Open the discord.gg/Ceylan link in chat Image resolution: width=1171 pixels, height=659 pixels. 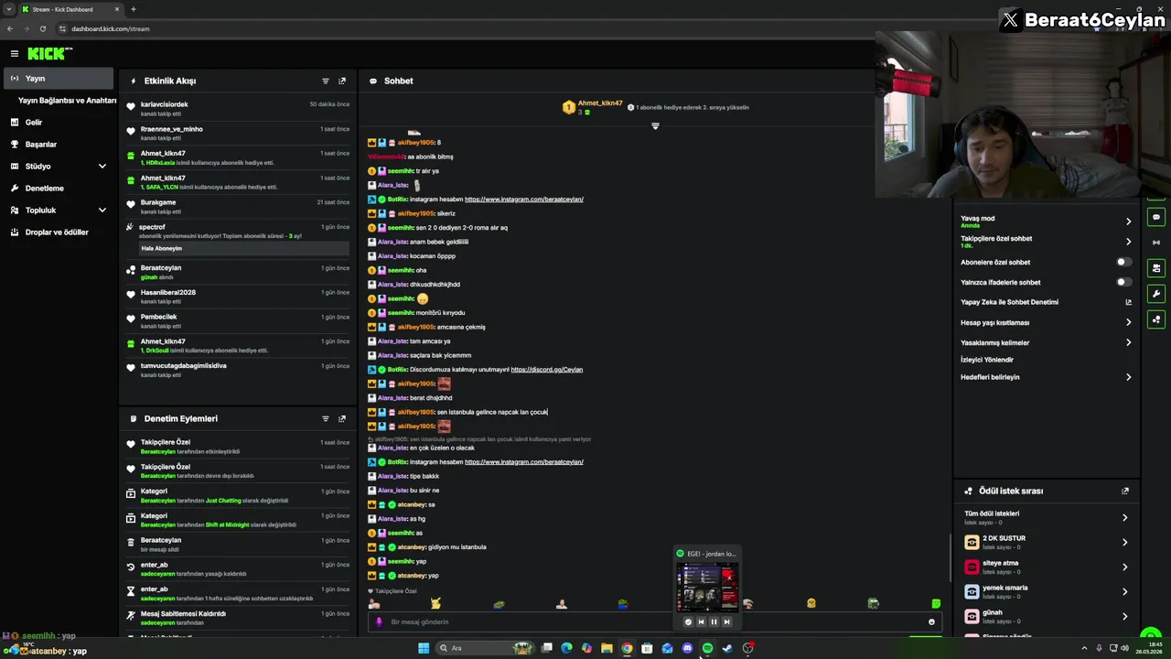coord(546,370)
